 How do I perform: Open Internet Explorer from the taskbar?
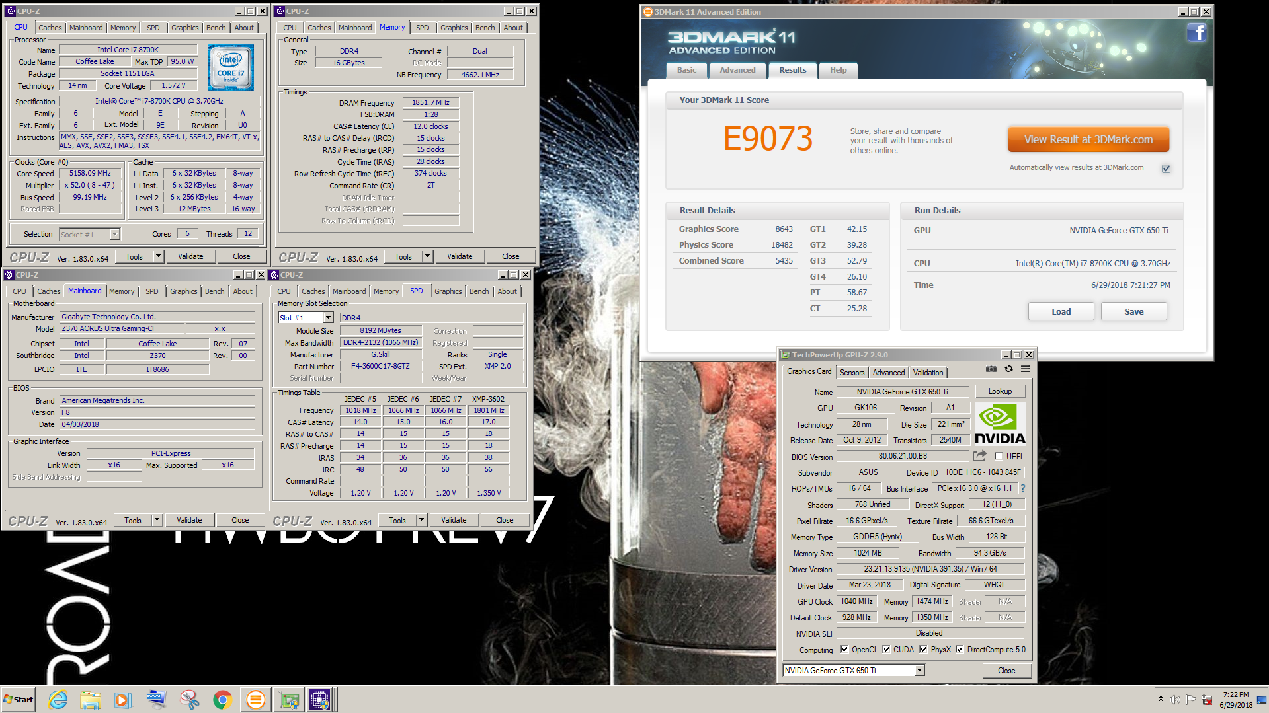tap(58, 700)
